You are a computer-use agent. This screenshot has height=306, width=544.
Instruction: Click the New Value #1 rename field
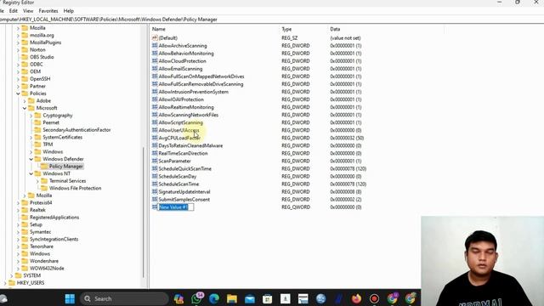tap(176, 207)
